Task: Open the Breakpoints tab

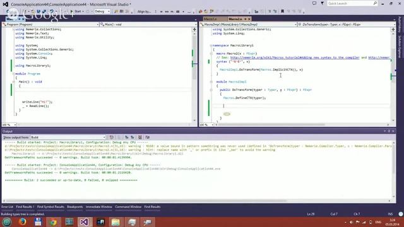Action: click(x=75, y=207)
